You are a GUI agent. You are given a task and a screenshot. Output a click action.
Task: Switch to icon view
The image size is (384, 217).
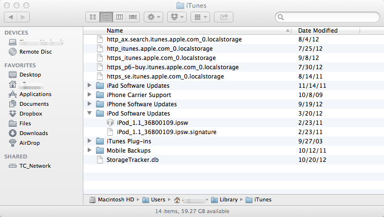(x=93, y=17)
